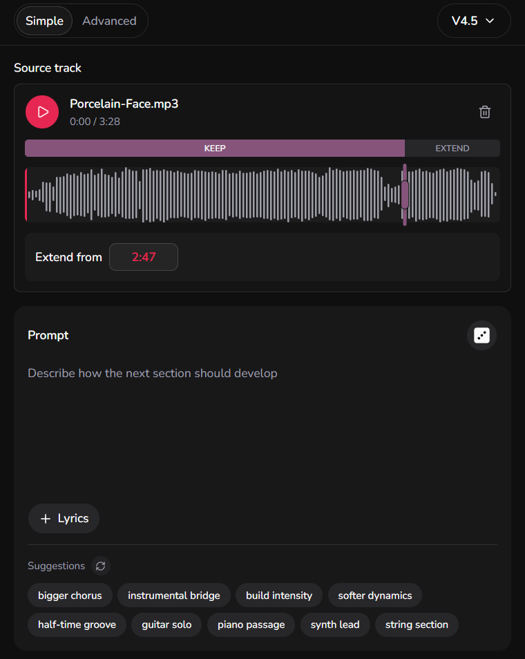This screenshot has height=659, width=525.
Task: Switch to Advanced mode
Action: tap(109, 21)
